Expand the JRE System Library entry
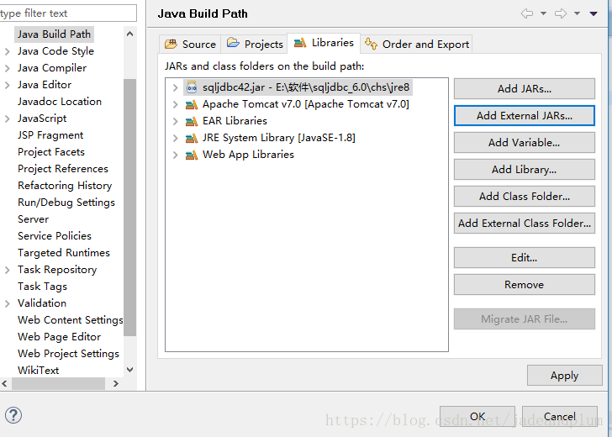This screenshot has height=437, width=612. pos(175,138)
